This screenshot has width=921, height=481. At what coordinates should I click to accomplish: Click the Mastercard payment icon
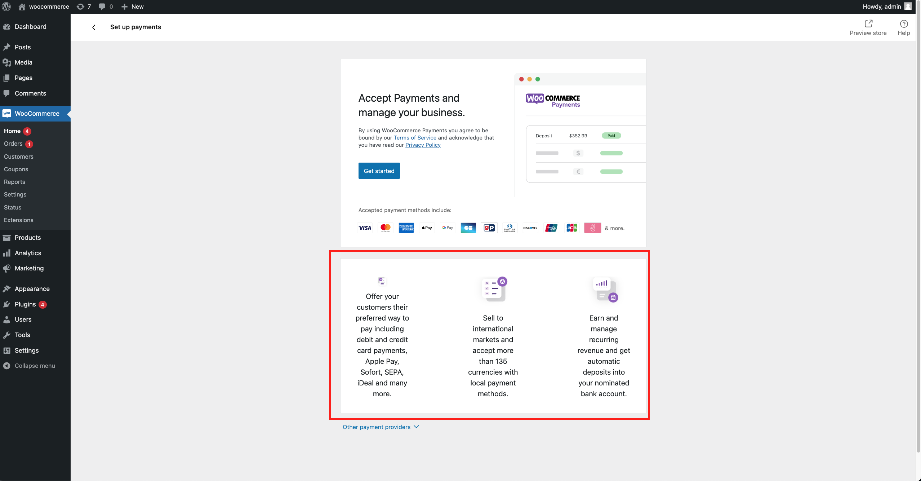pos(385,228)
